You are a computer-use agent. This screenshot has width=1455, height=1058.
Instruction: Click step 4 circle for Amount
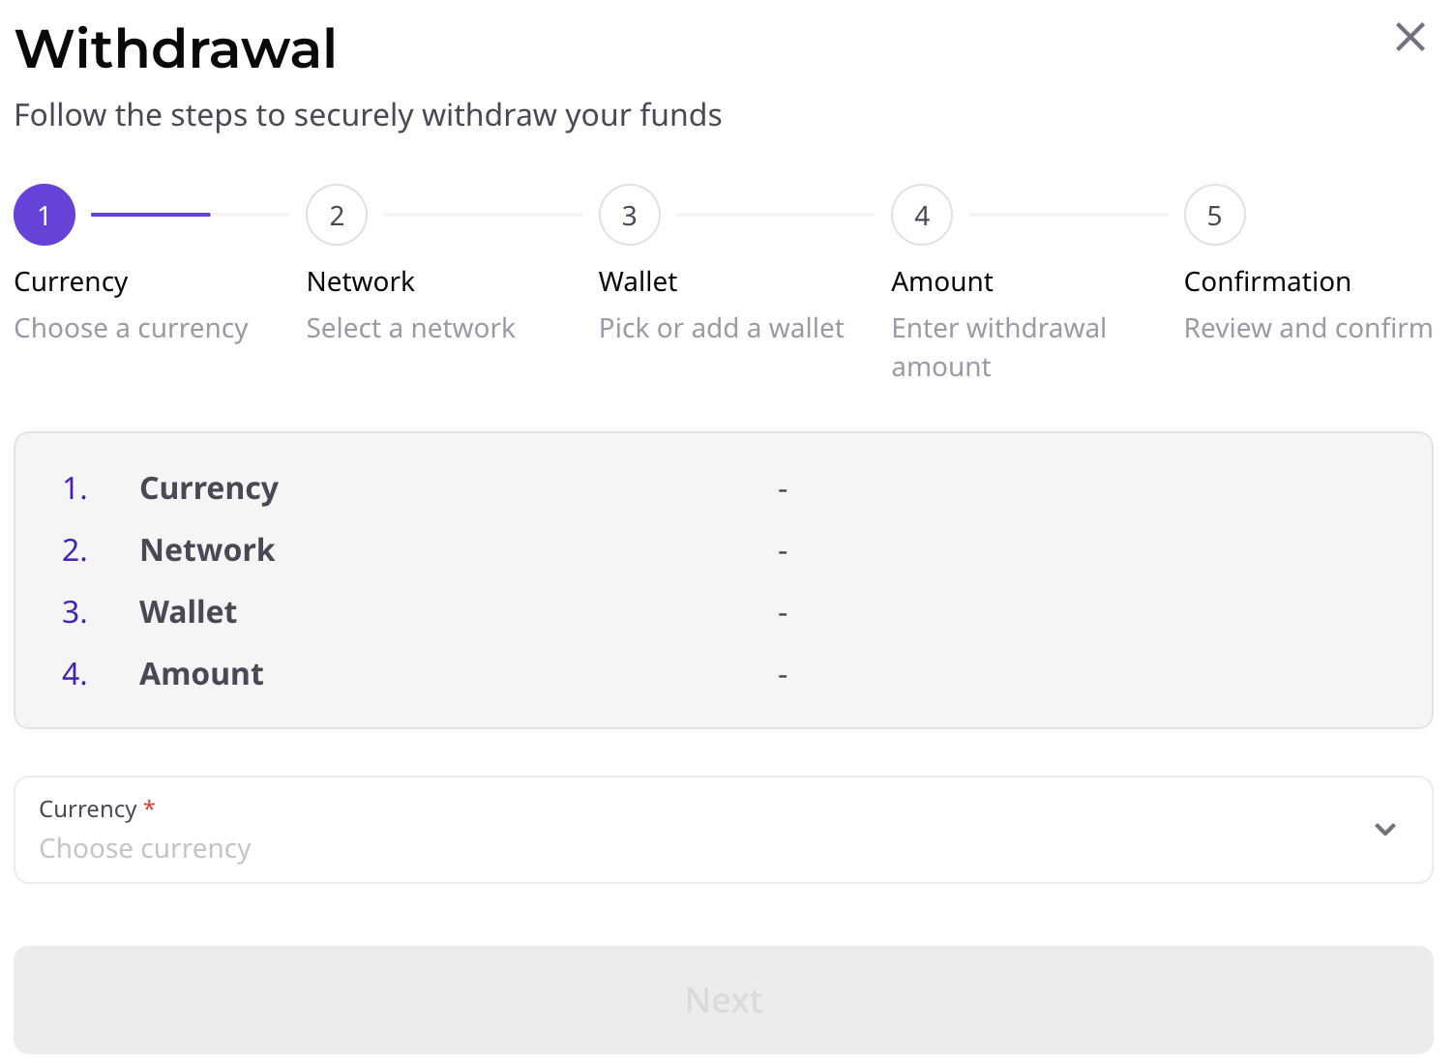tap(922, 215)
